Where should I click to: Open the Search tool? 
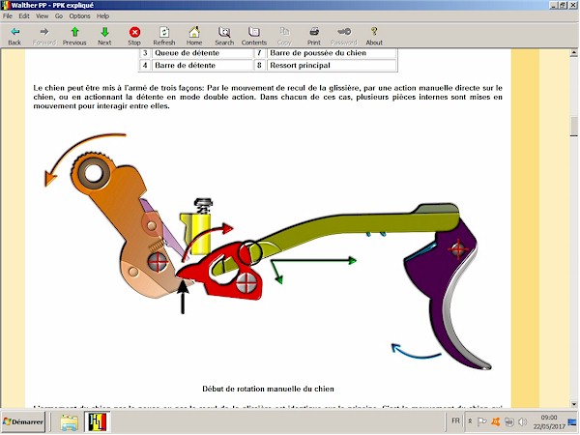point(224,36)
